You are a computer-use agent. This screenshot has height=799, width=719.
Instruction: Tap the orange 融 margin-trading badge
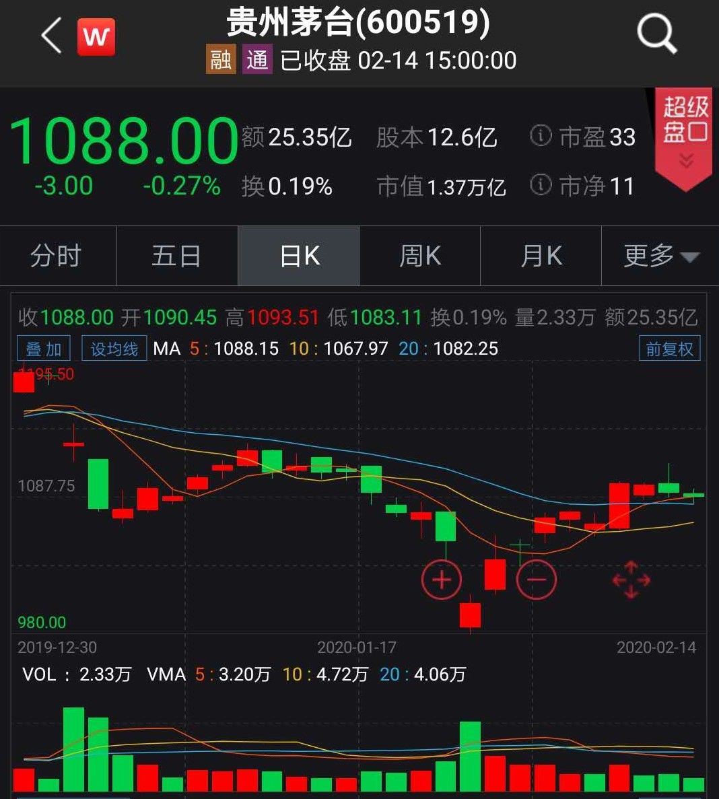coord(221,60)
